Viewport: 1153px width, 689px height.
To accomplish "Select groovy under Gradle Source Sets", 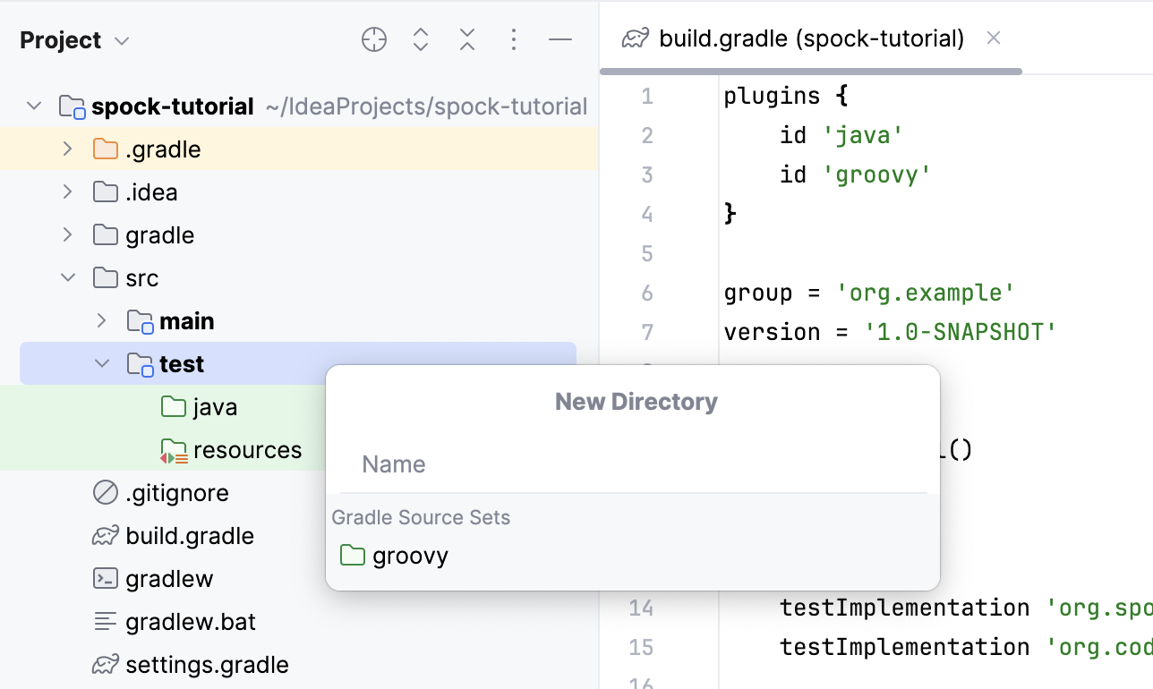I will coord(410,555).
